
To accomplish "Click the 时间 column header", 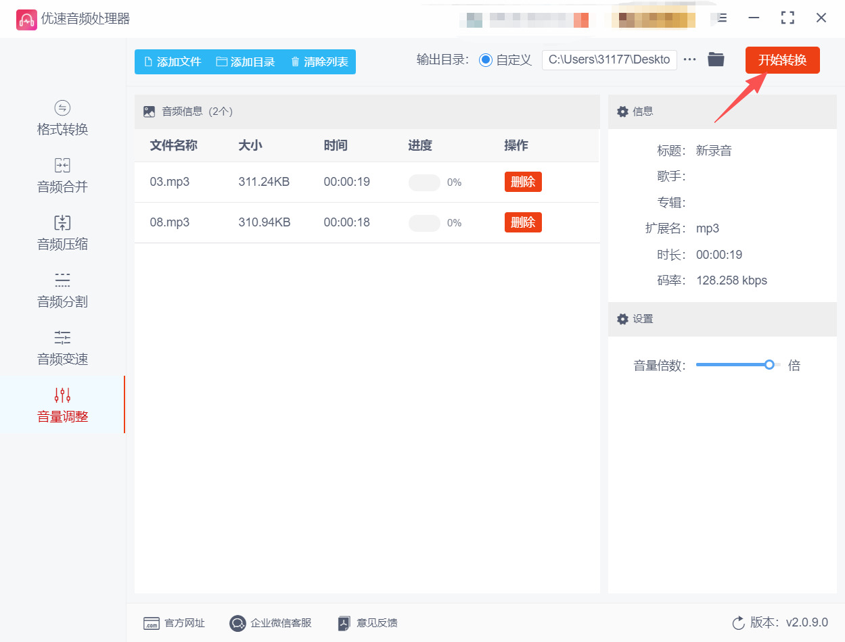I will click(336, 145).
